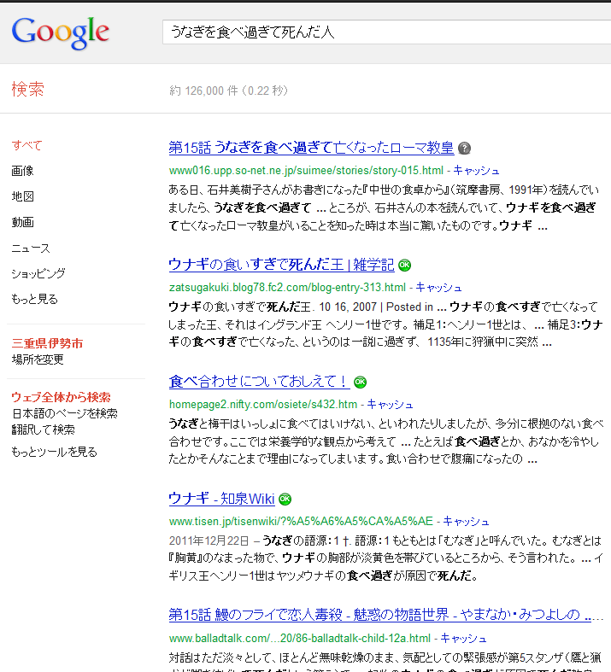This screenshot has width=611, height=672.
Task: Click the www.balladtalk.com URL text
Action: click(300, 639)
